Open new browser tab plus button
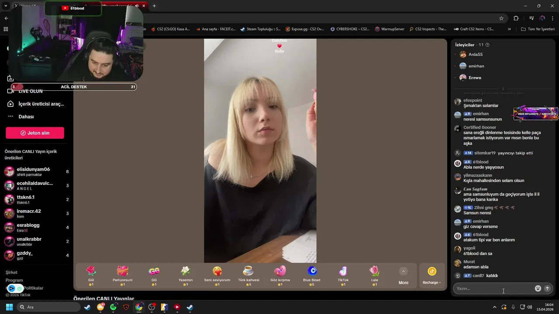This screenshot has height=314, width=559. click(x=154, y=6)
